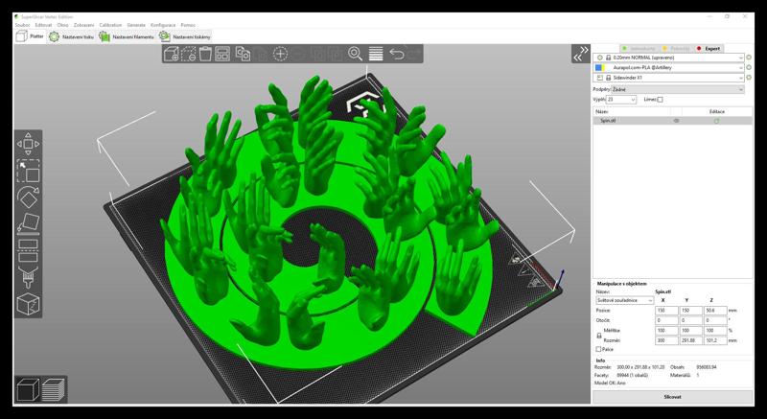The width and height of the screenshot is (767, 419).
Task: Select the green simple mode option
Action: tap(639, 48)
